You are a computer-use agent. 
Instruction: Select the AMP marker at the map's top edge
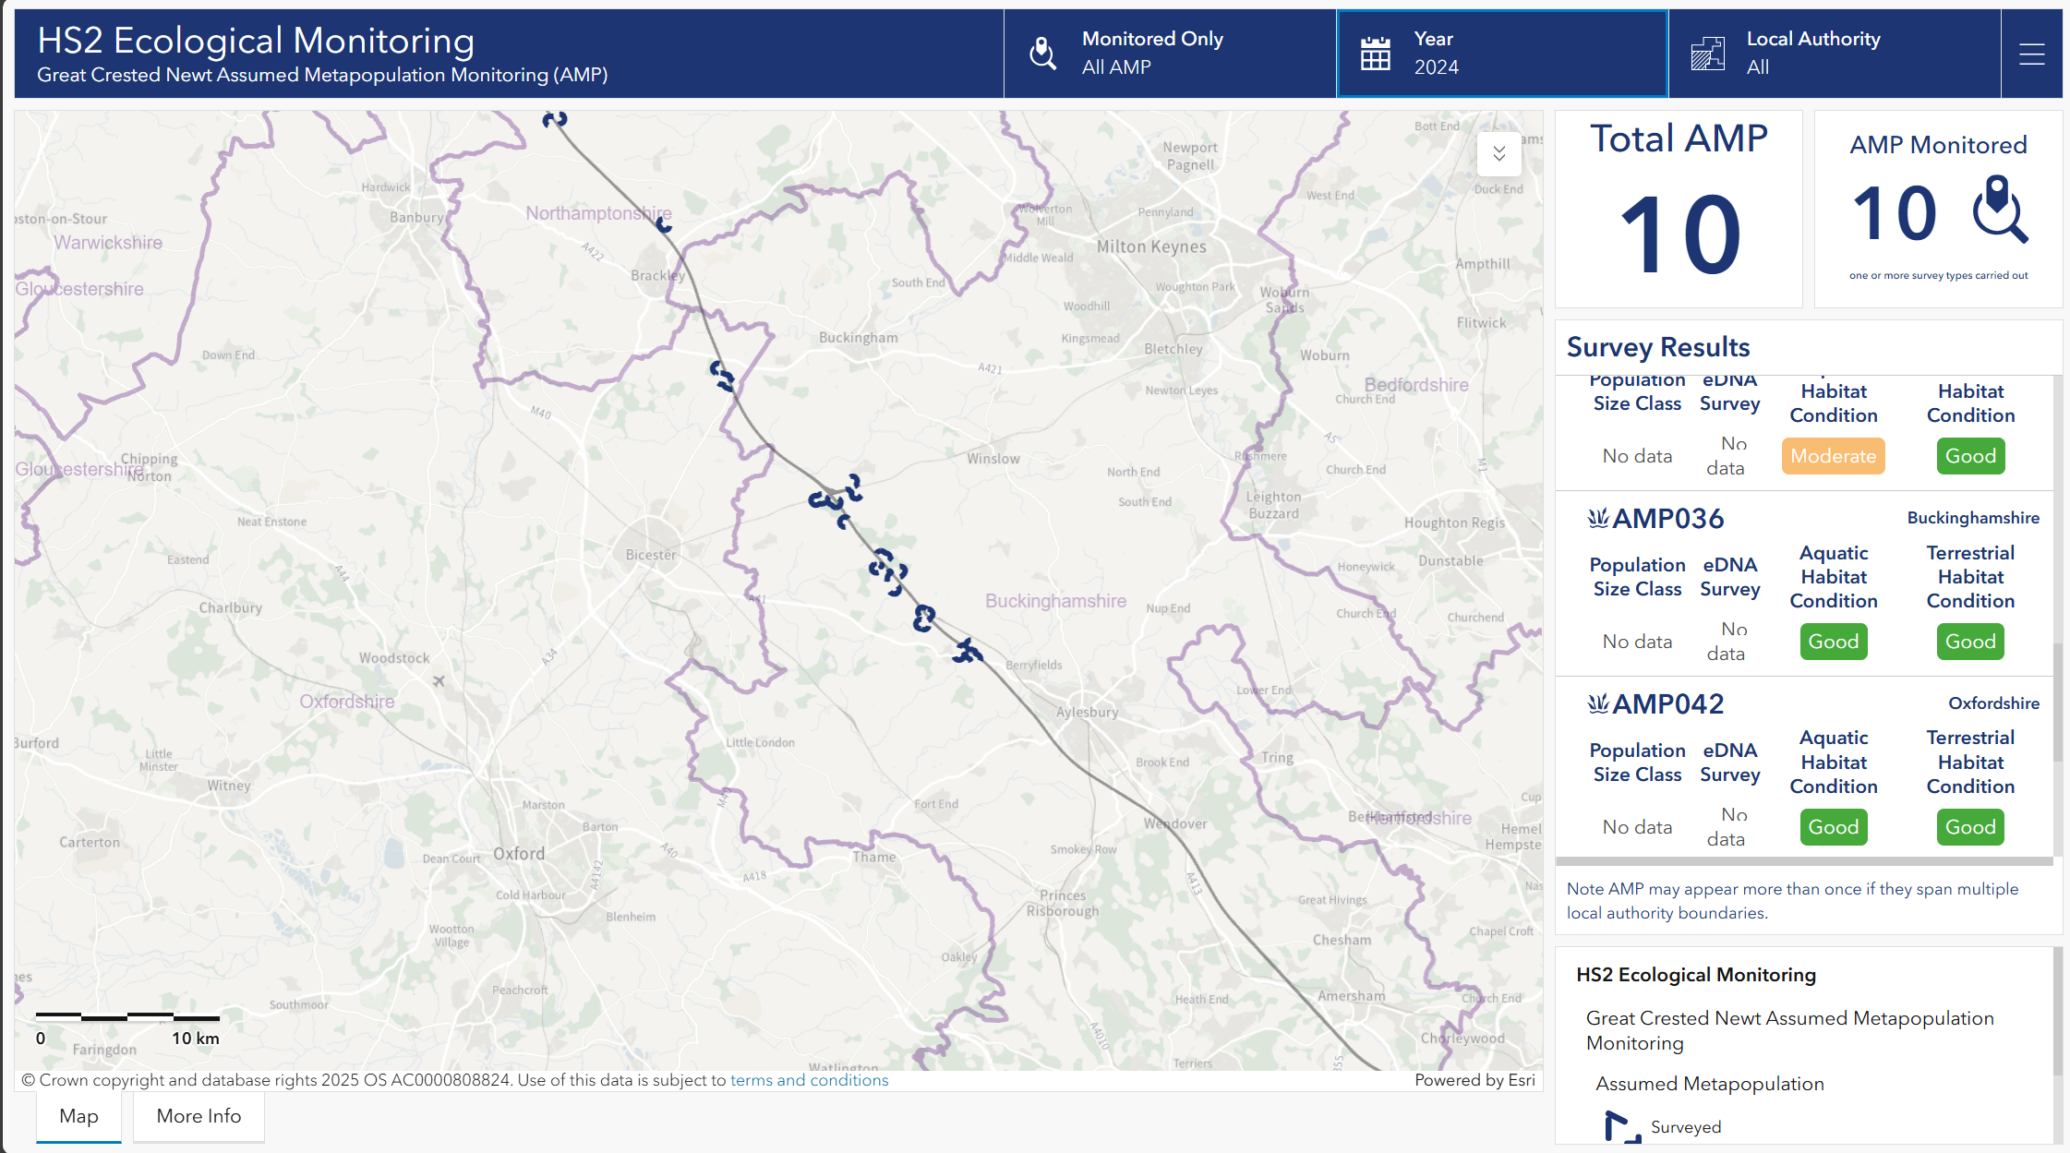pyautogui.click(x=555, y=119)
